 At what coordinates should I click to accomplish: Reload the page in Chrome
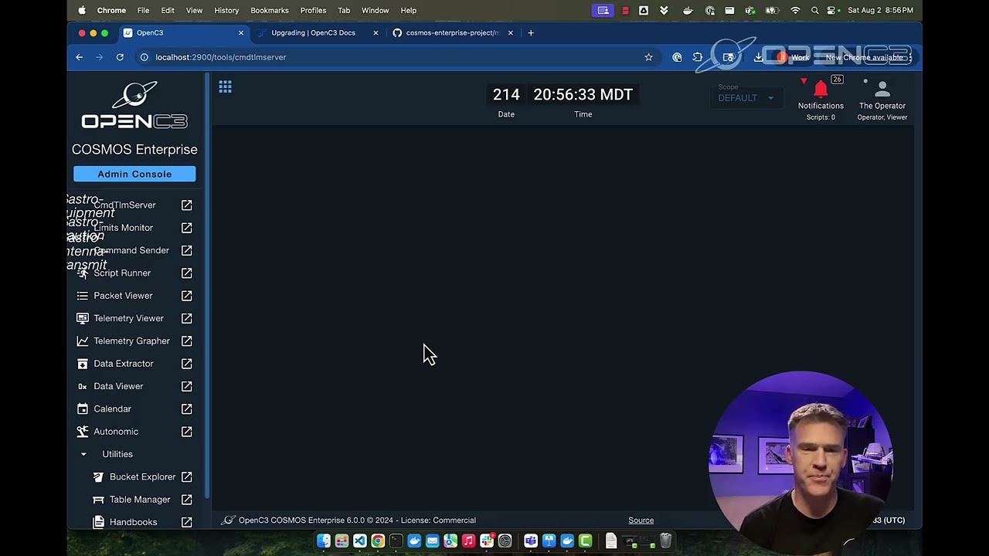point(120,57)
